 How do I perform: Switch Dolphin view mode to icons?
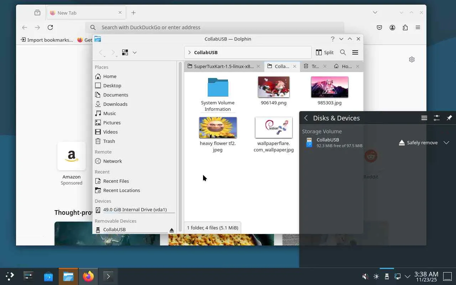pos(125,52)
